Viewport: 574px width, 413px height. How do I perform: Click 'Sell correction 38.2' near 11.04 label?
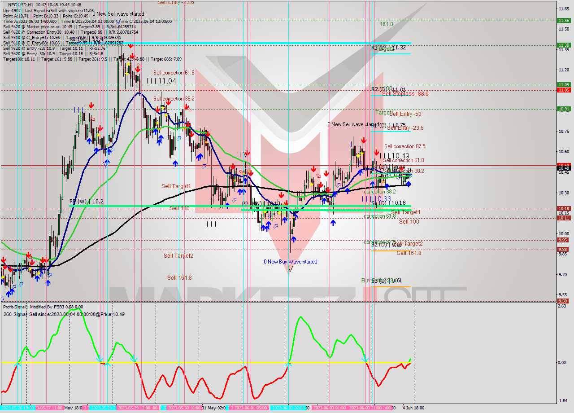pyautogui.click(x=174, y=99)
